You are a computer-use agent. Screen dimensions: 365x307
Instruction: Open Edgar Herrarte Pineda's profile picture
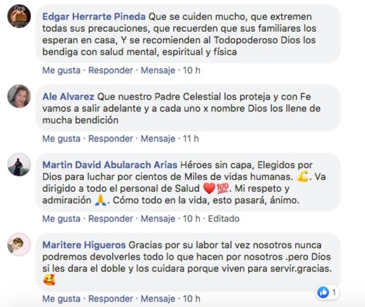coord(19,16)
